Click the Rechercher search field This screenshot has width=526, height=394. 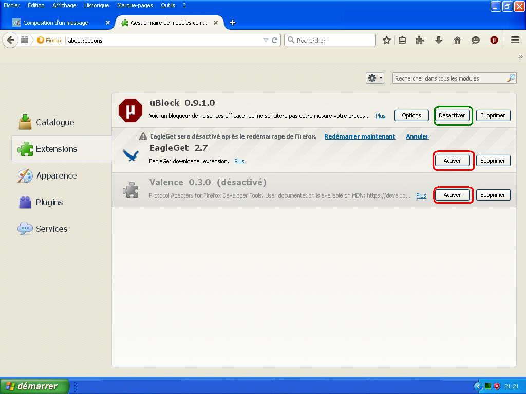click(x=330, y=40)
